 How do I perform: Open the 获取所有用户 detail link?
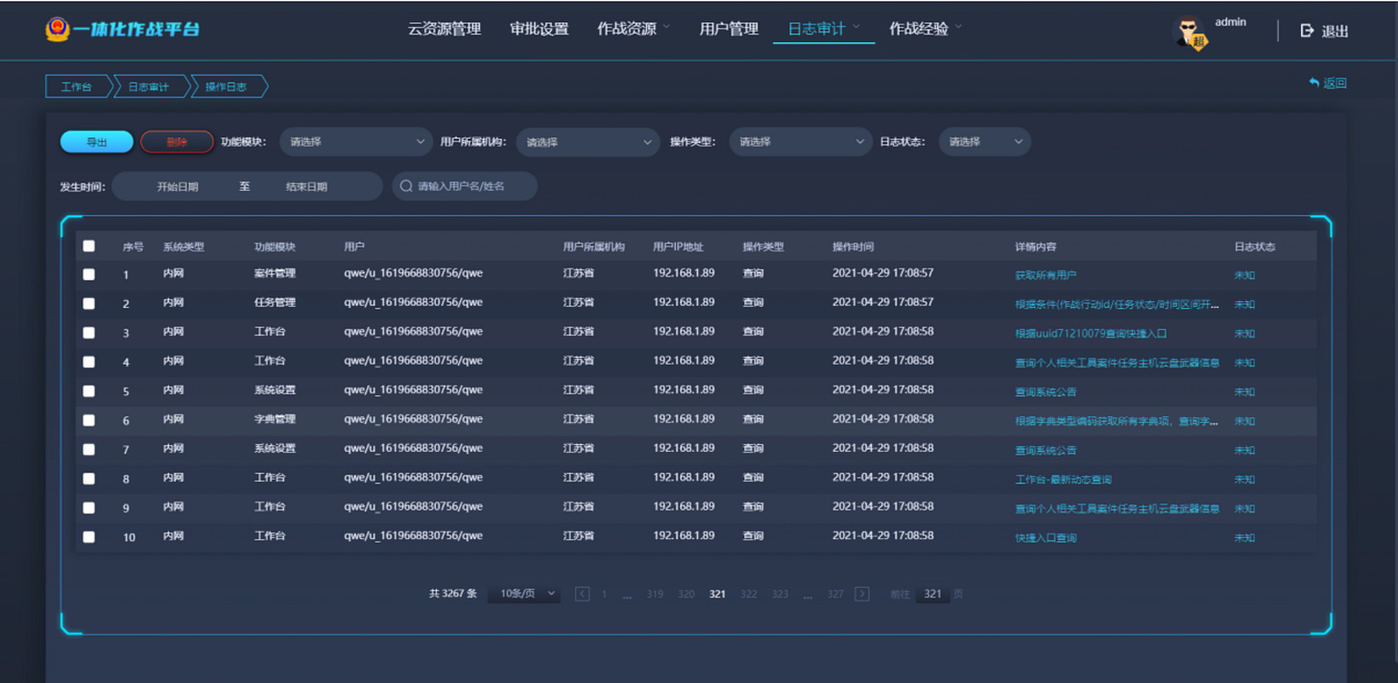[1046, 275]
